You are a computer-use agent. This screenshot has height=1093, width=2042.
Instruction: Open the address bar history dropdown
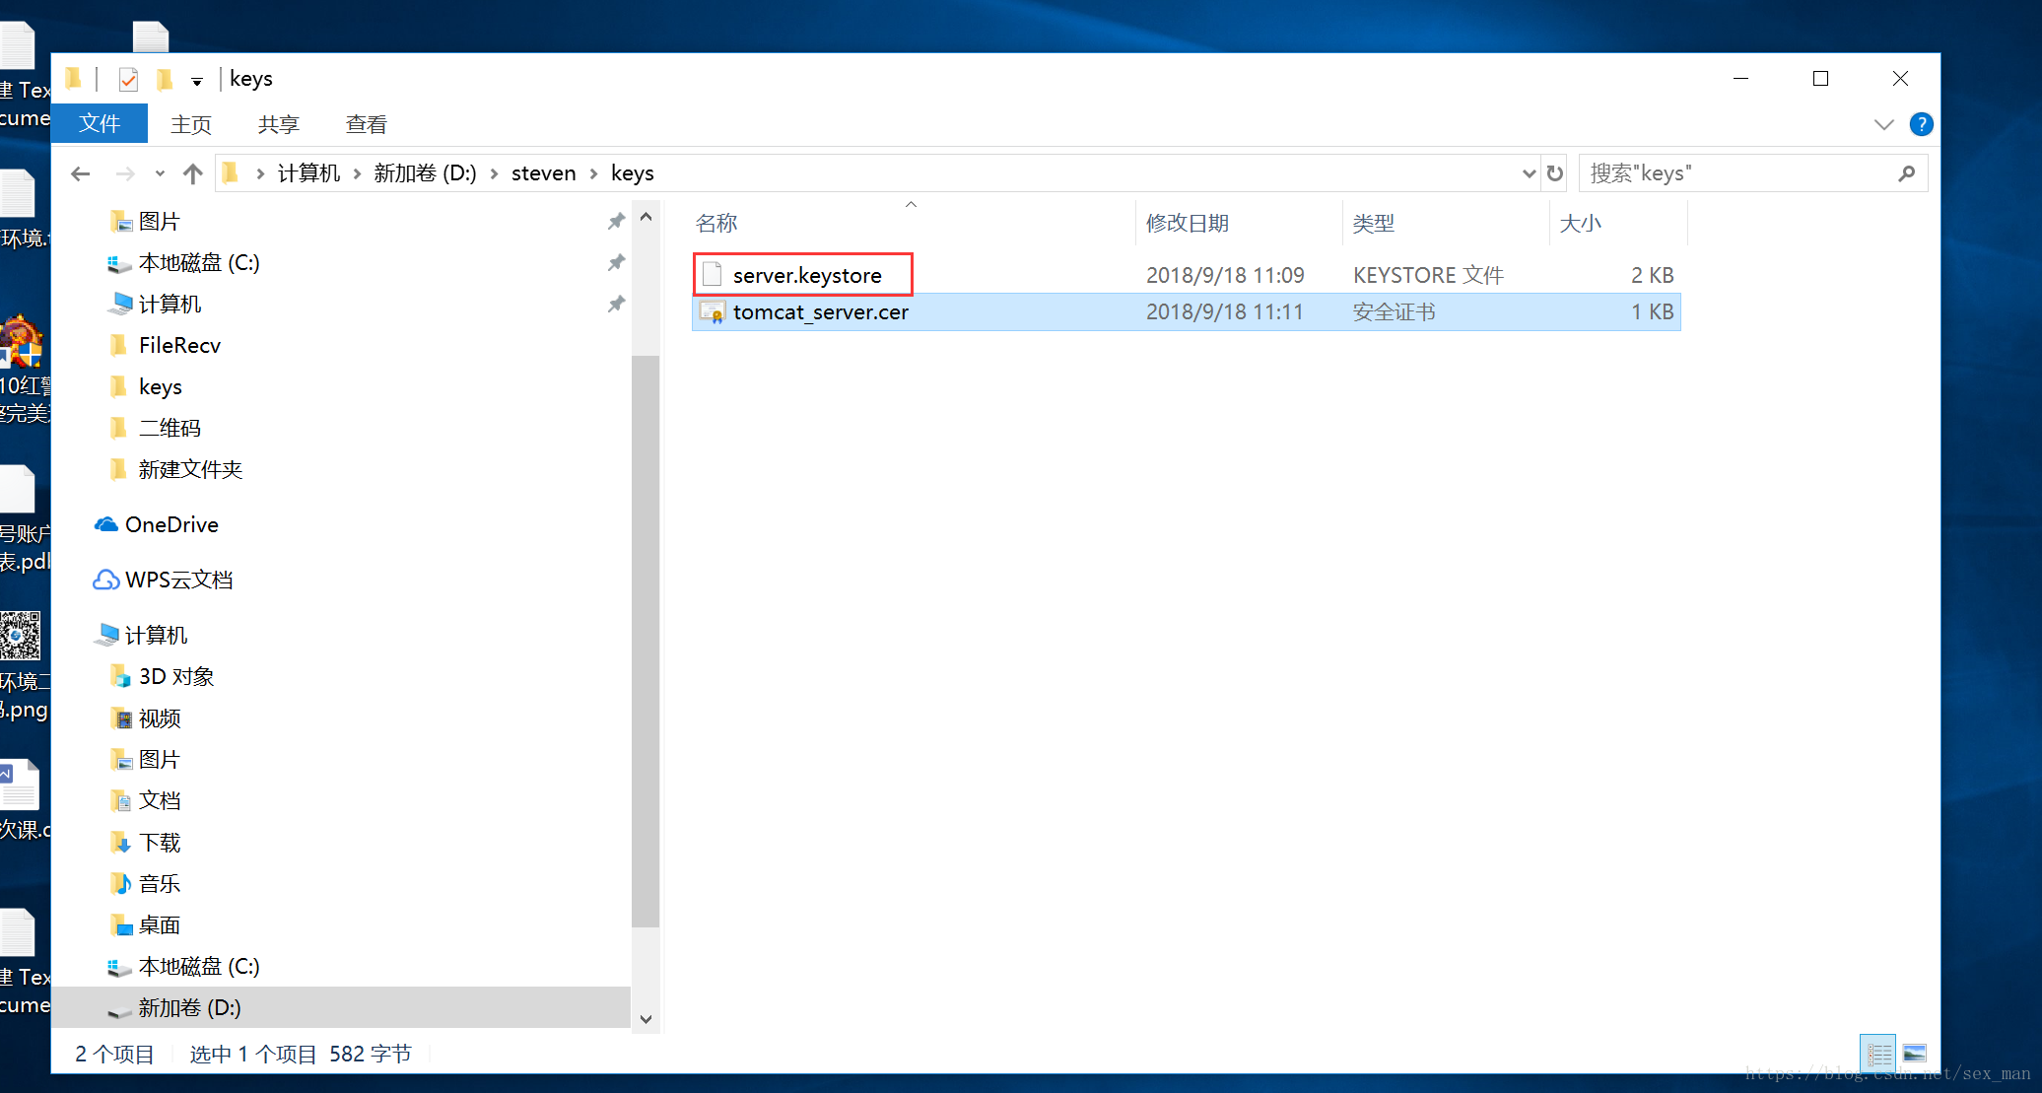coord(1529,172)
